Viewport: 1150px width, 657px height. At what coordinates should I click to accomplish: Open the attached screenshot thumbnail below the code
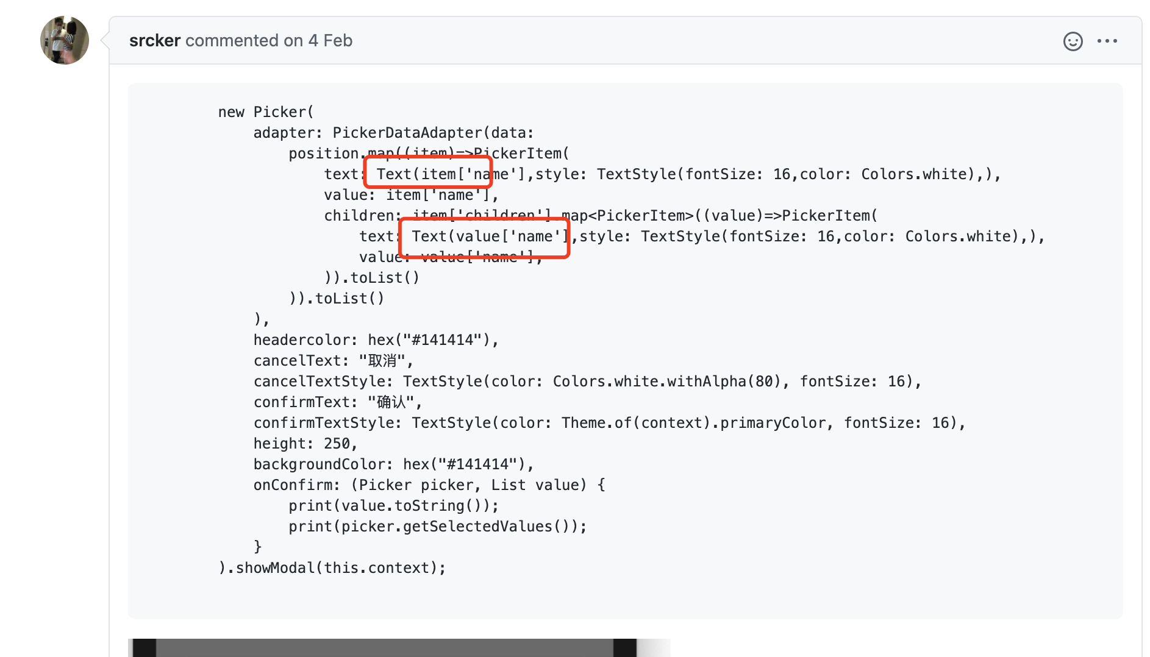(x=399, y=648)
